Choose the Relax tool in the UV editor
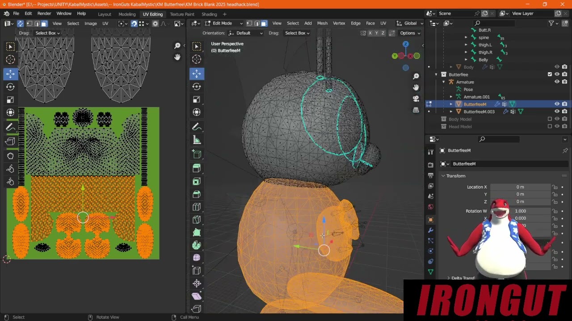This screenshot has height=321, width=572. point(10,169)
